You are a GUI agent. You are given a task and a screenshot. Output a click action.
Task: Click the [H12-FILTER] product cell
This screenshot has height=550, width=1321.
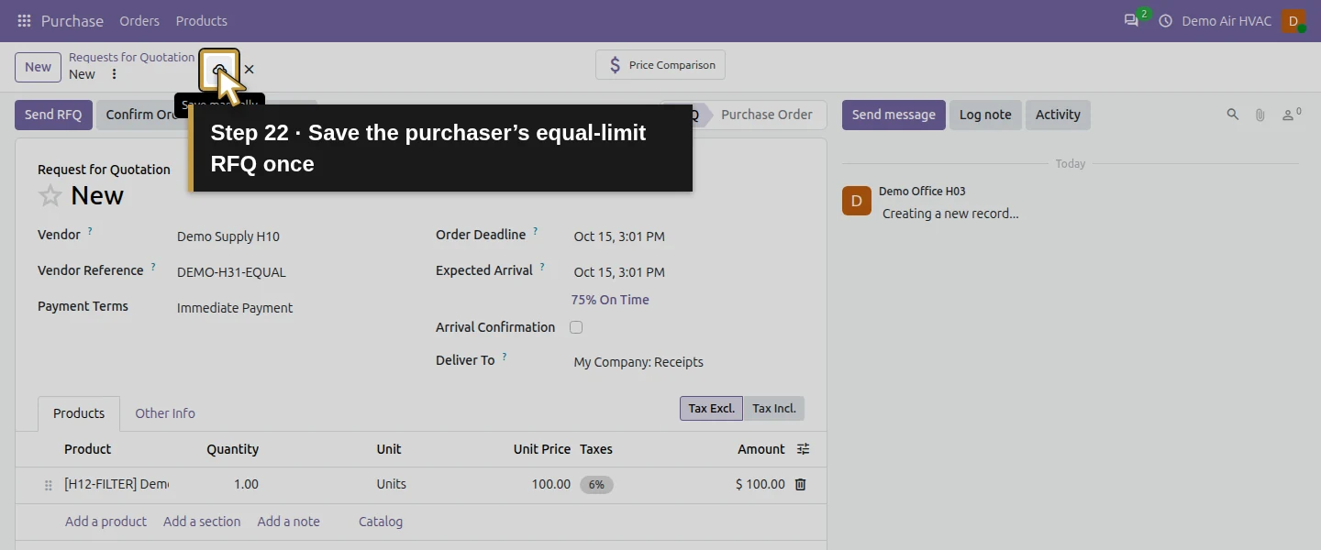point(116,484)
